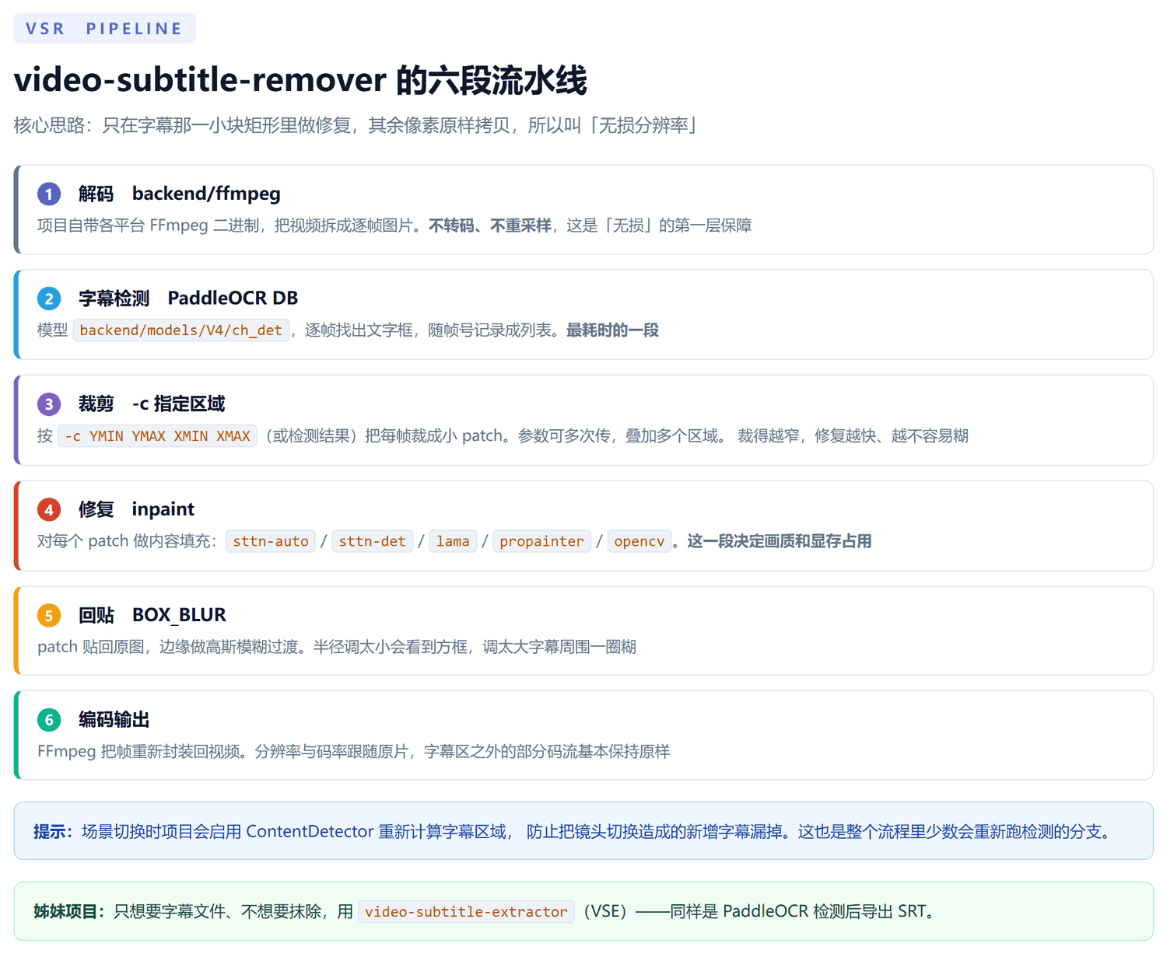The image size is (1167, 954).
Task: Click the "sttn-auto" code chip
Action: (x=271, y=541)
